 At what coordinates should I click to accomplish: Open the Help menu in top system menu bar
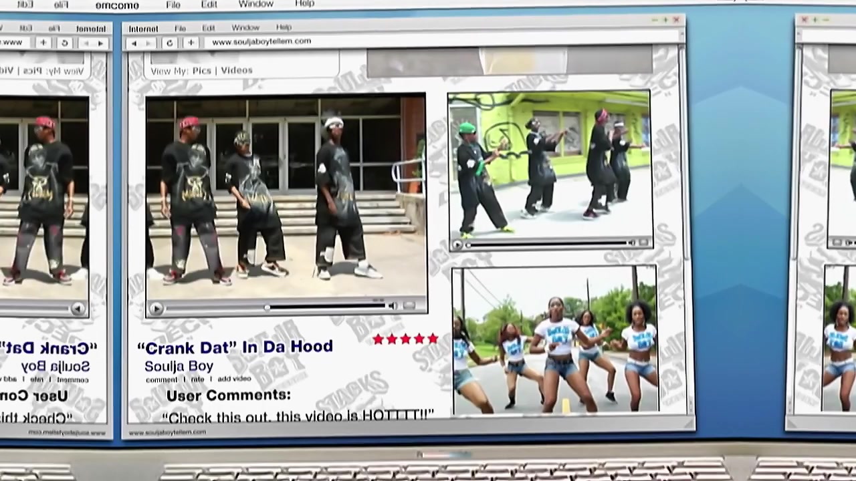click(x=304, y=3)
